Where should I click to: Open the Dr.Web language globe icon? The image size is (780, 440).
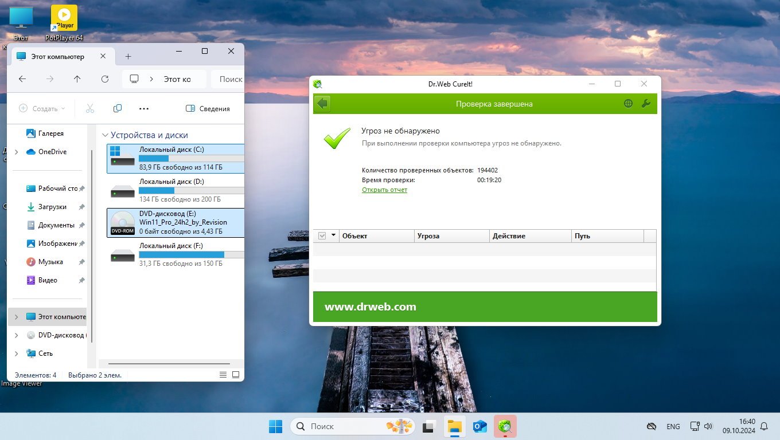point(629,104)
